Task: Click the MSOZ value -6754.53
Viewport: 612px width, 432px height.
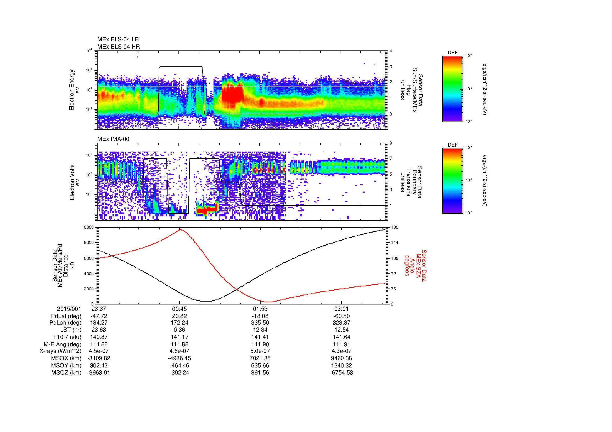Action: (341, 373)
